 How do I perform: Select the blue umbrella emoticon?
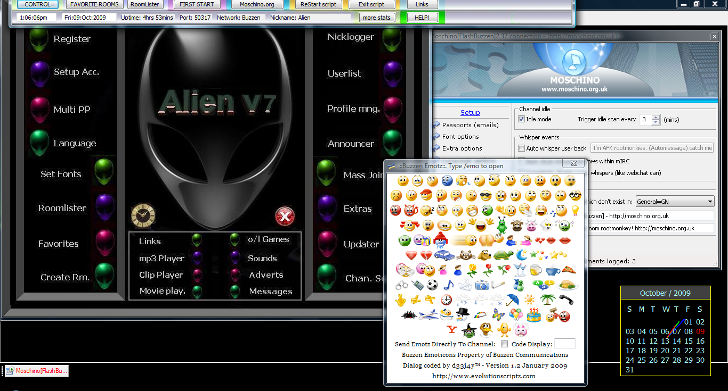pyautogui.click(x=513, y=300)
